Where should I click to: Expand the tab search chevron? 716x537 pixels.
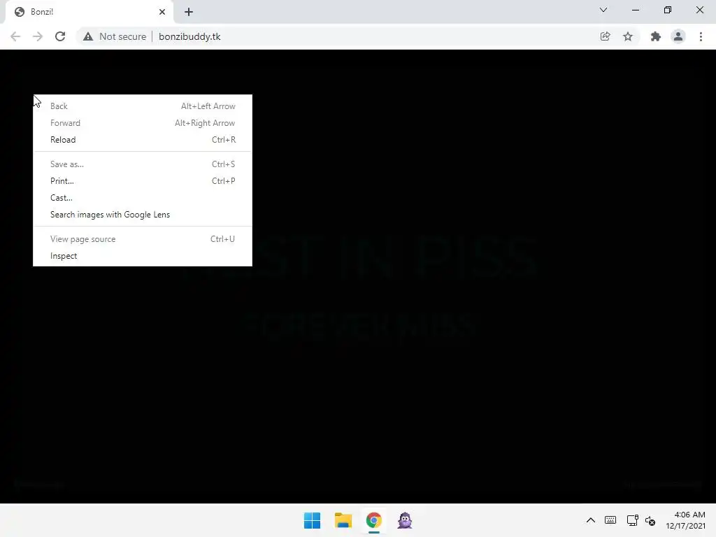(x=603, y=10)
